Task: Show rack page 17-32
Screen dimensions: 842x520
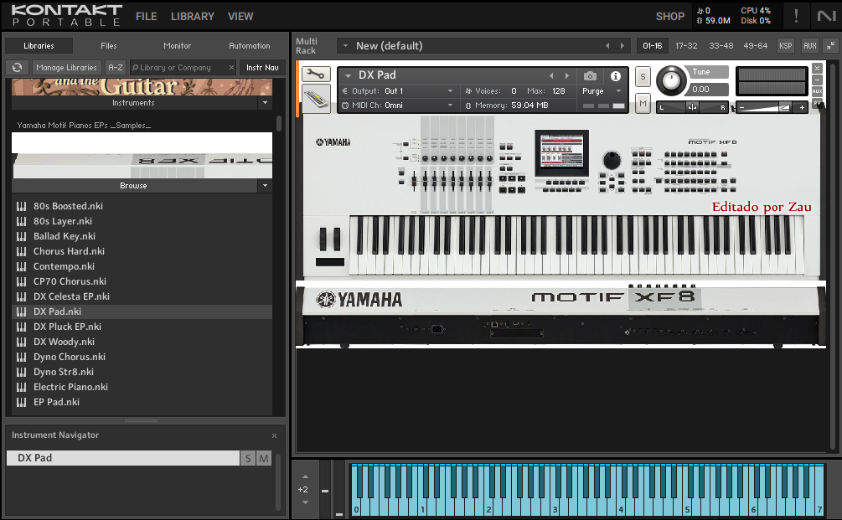Action: (x=686, y=45)
